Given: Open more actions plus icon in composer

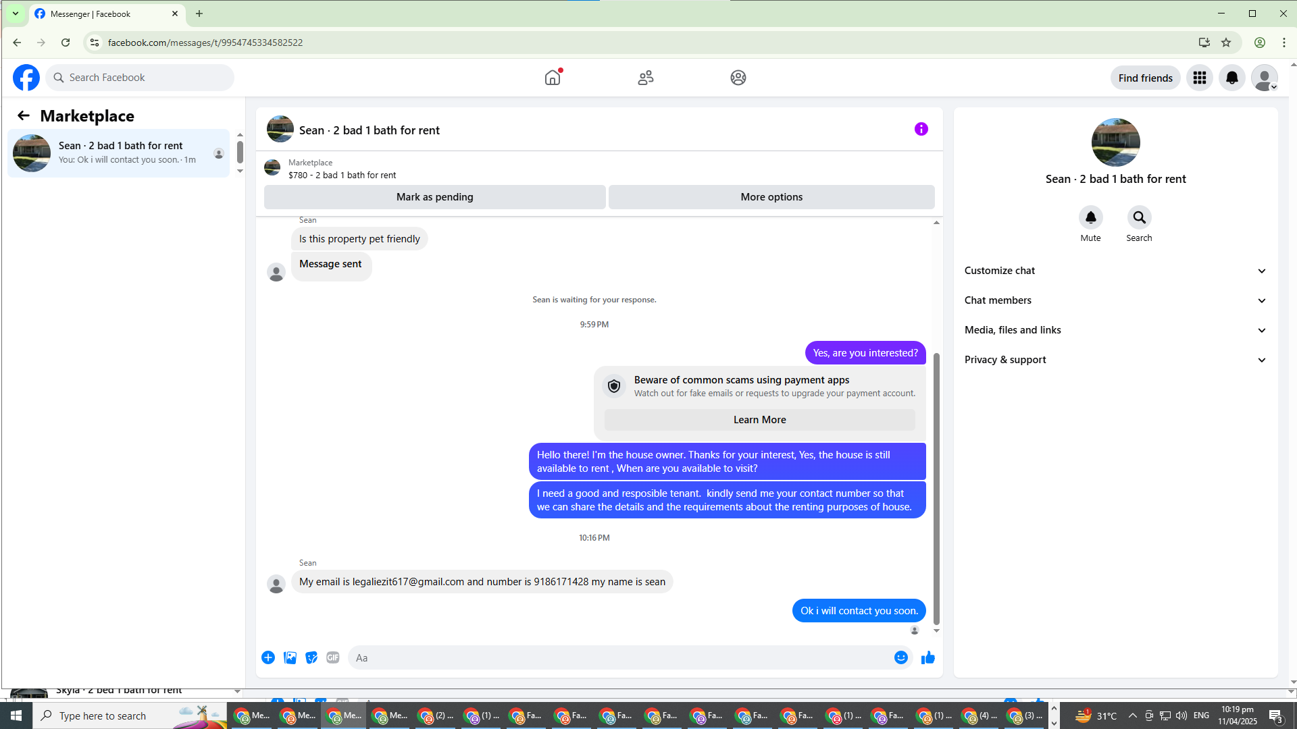Looking at the screenshot, I should [x=268, y=657].
